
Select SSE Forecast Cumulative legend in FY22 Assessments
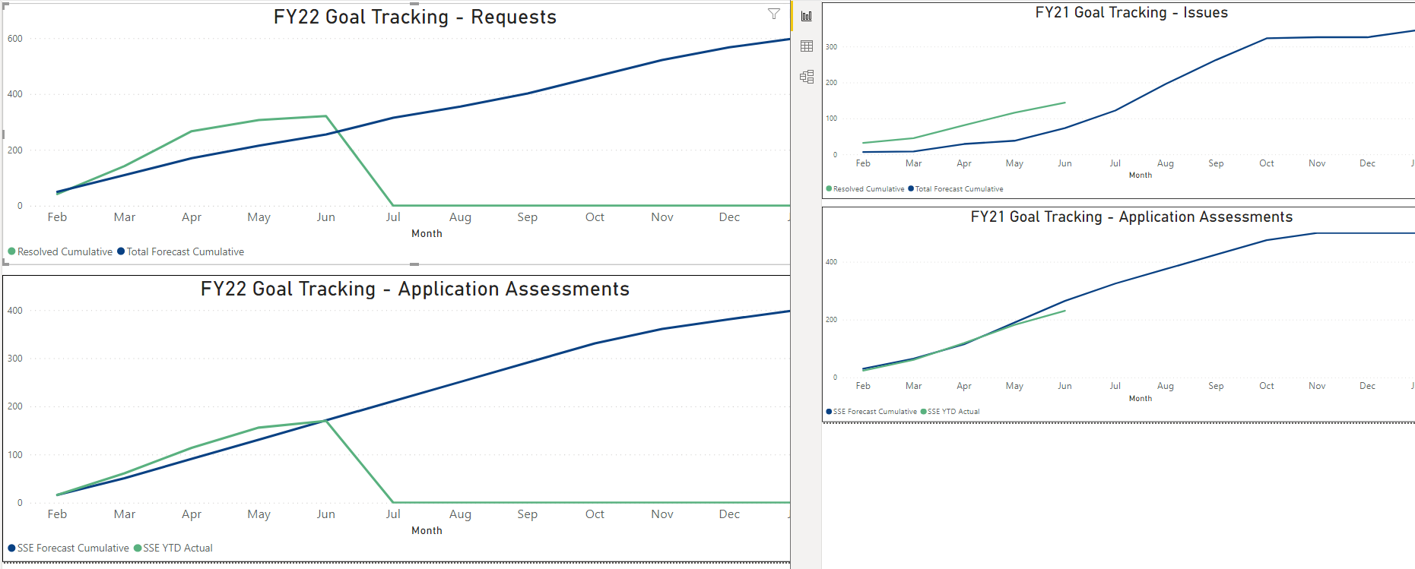click(68, 548)
